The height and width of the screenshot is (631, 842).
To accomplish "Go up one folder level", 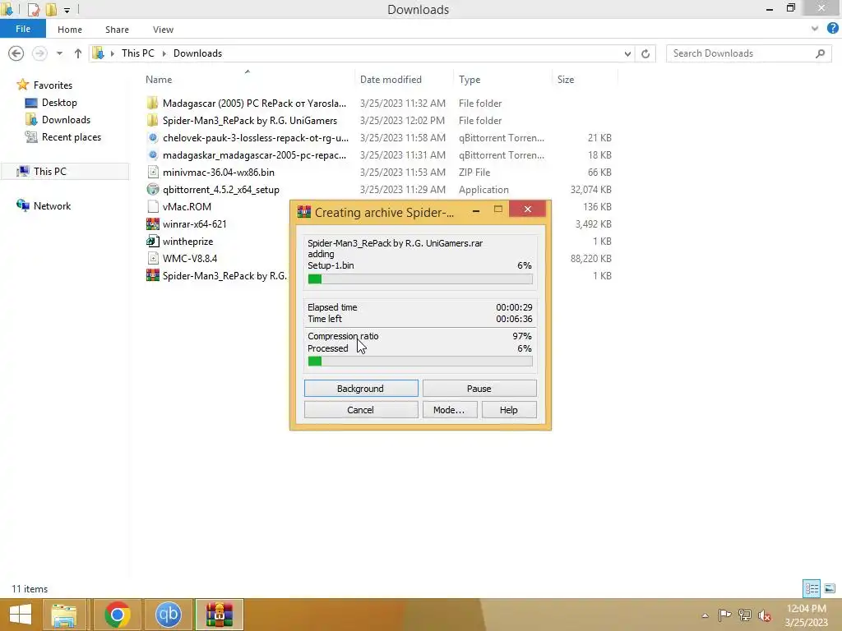I will [78, 53].
